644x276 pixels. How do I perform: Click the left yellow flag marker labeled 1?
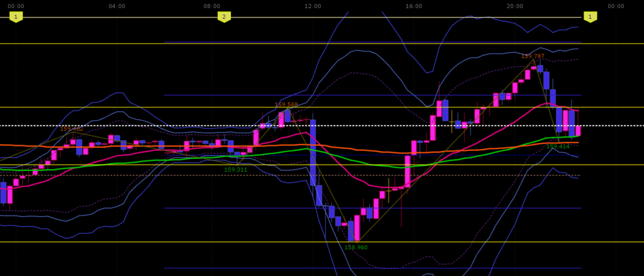point(16,17)
